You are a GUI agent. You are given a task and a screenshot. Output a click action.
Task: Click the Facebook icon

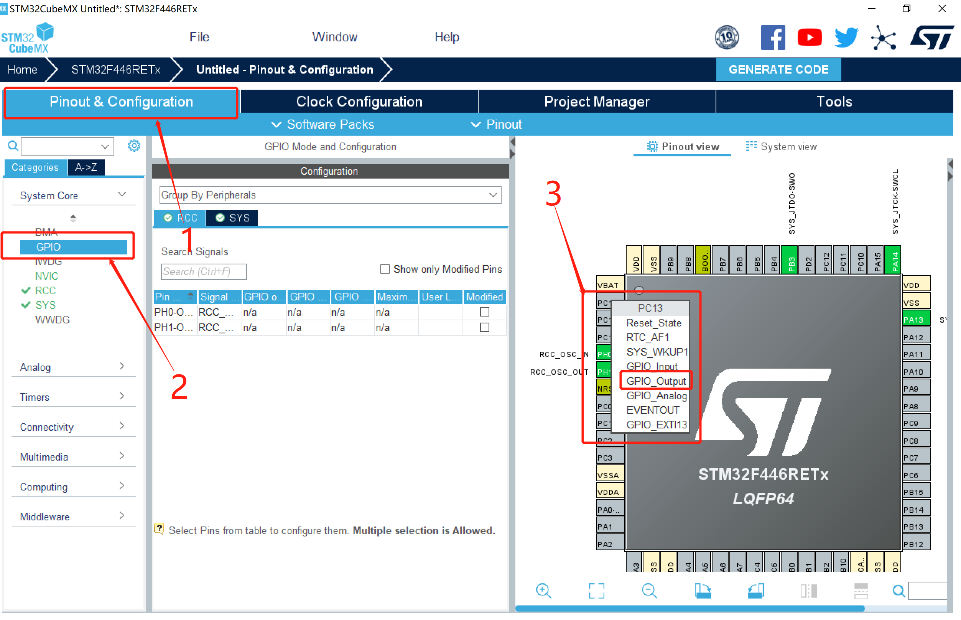pos(772,38)
